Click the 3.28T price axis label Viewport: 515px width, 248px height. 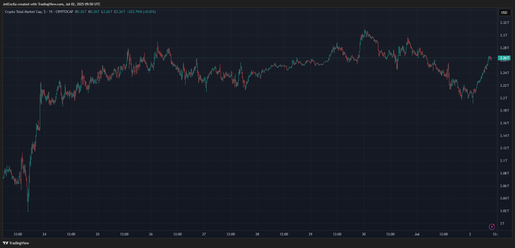click(504, 48)
